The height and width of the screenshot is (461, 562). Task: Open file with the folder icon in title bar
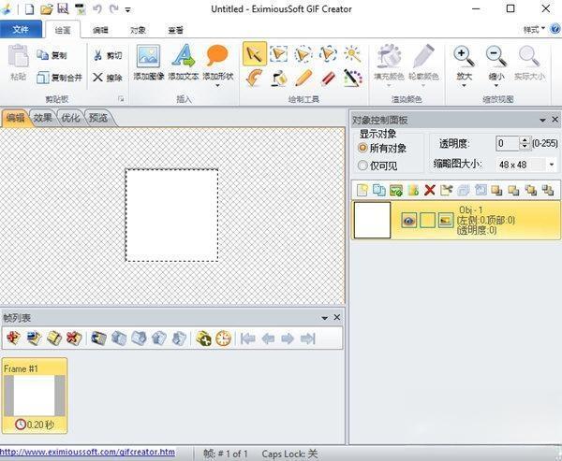click(x=47, y=9)
